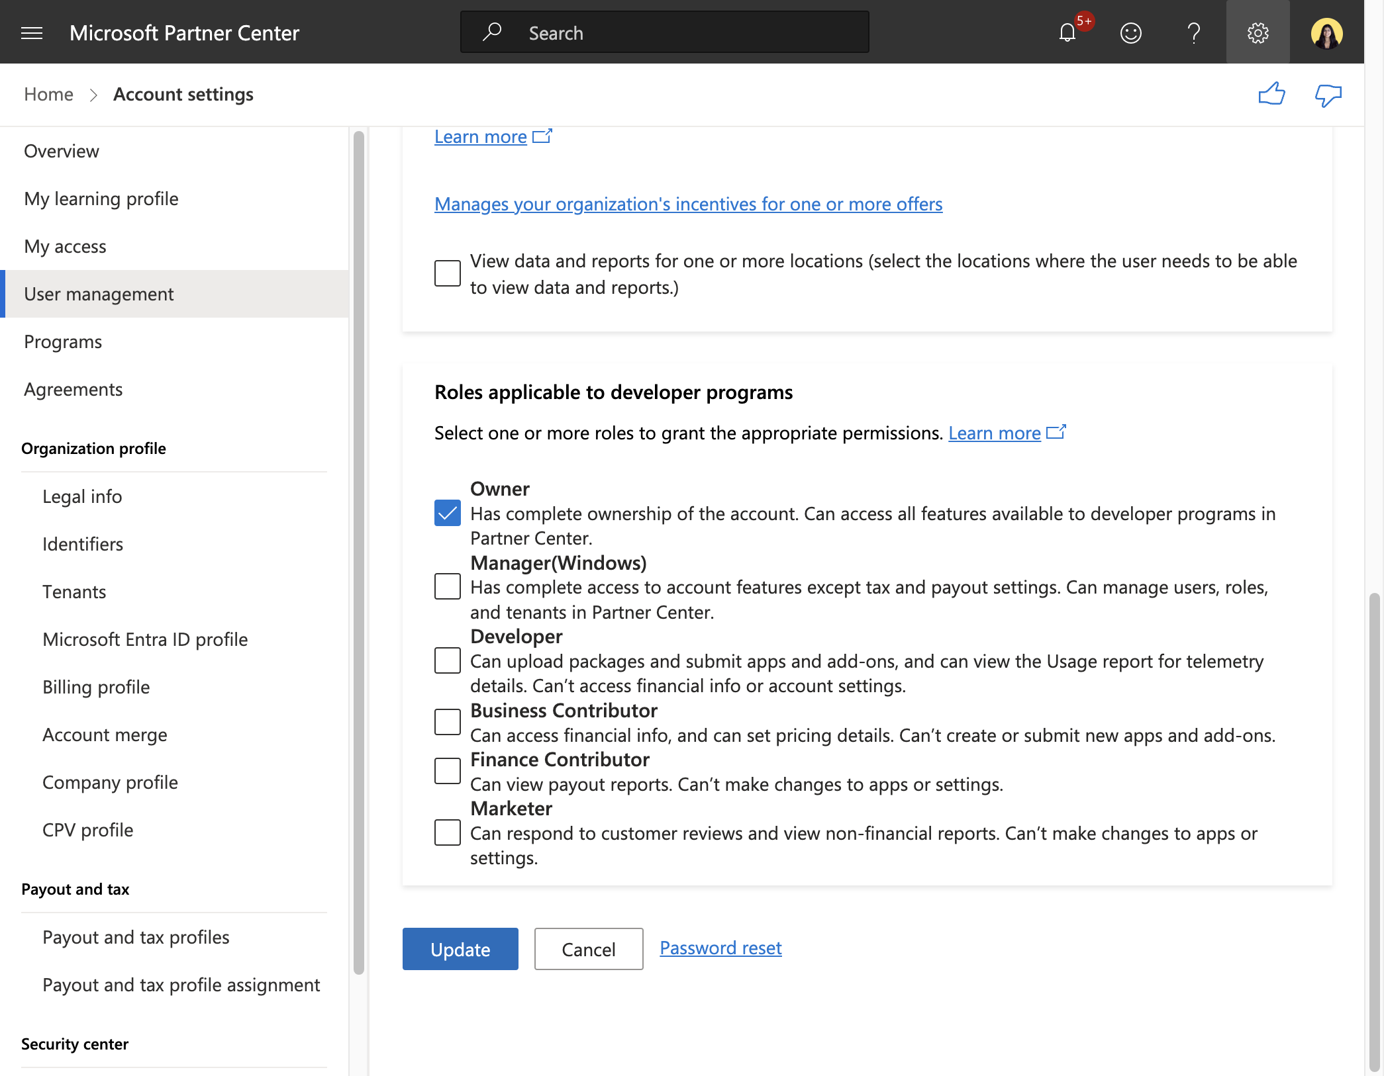The image size is (1384, 1076).
Task: Open Identifiers page
Action: [83, 544]
